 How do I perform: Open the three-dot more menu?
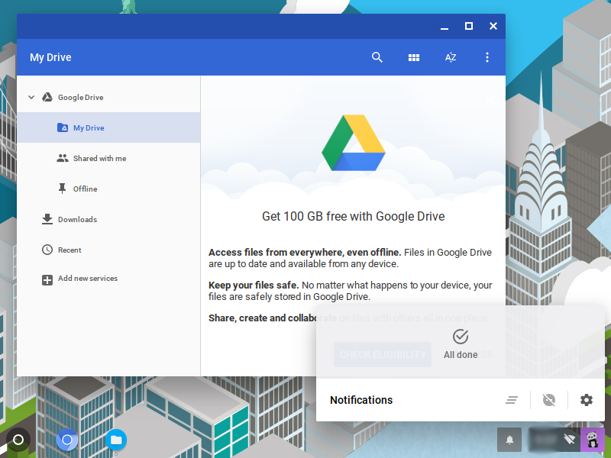pyautogui.click(x=487, y=57)
